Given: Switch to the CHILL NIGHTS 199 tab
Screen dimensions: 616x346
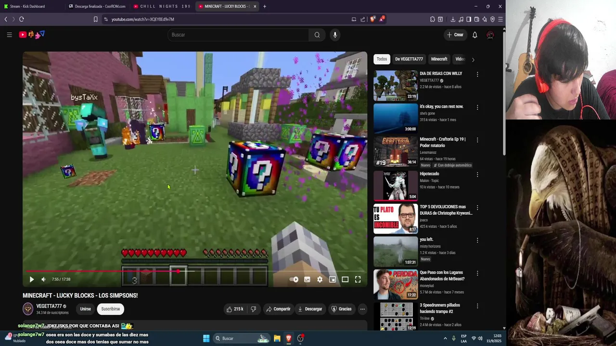Looking at the screenshot, I should tap(162, 6).
